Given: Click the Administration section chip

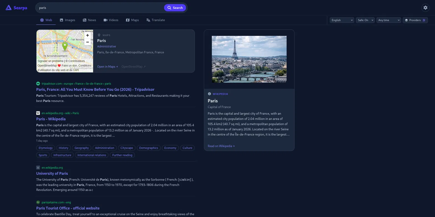Looking at the screenshot, I should 105,148.
